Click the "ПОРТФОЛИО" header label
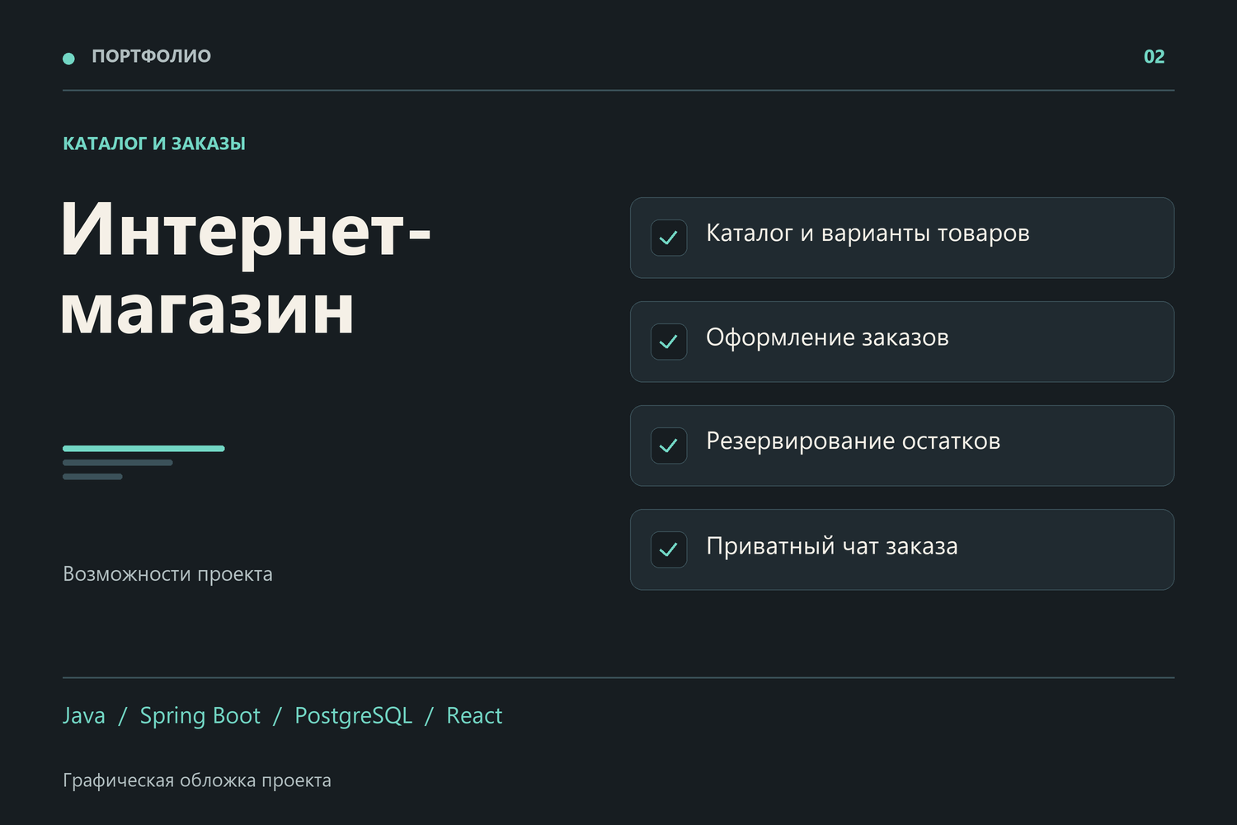Image resolution: width=1237 pixels, height=825 pixels. click(x=151, y=56)
